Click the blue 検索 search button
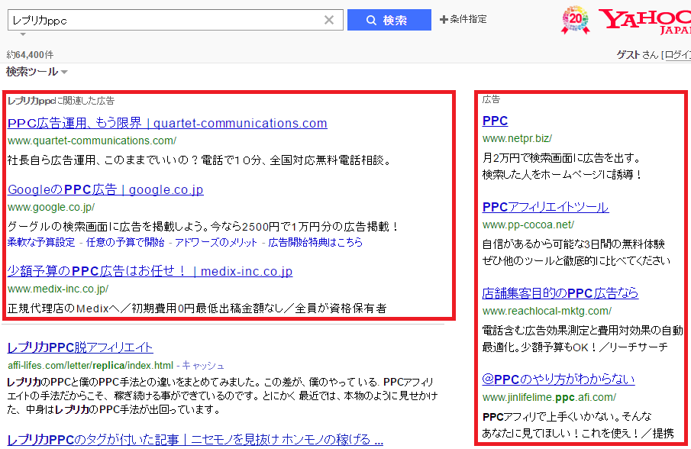This screenshot has height=449, width=691. tap(389, 20)
